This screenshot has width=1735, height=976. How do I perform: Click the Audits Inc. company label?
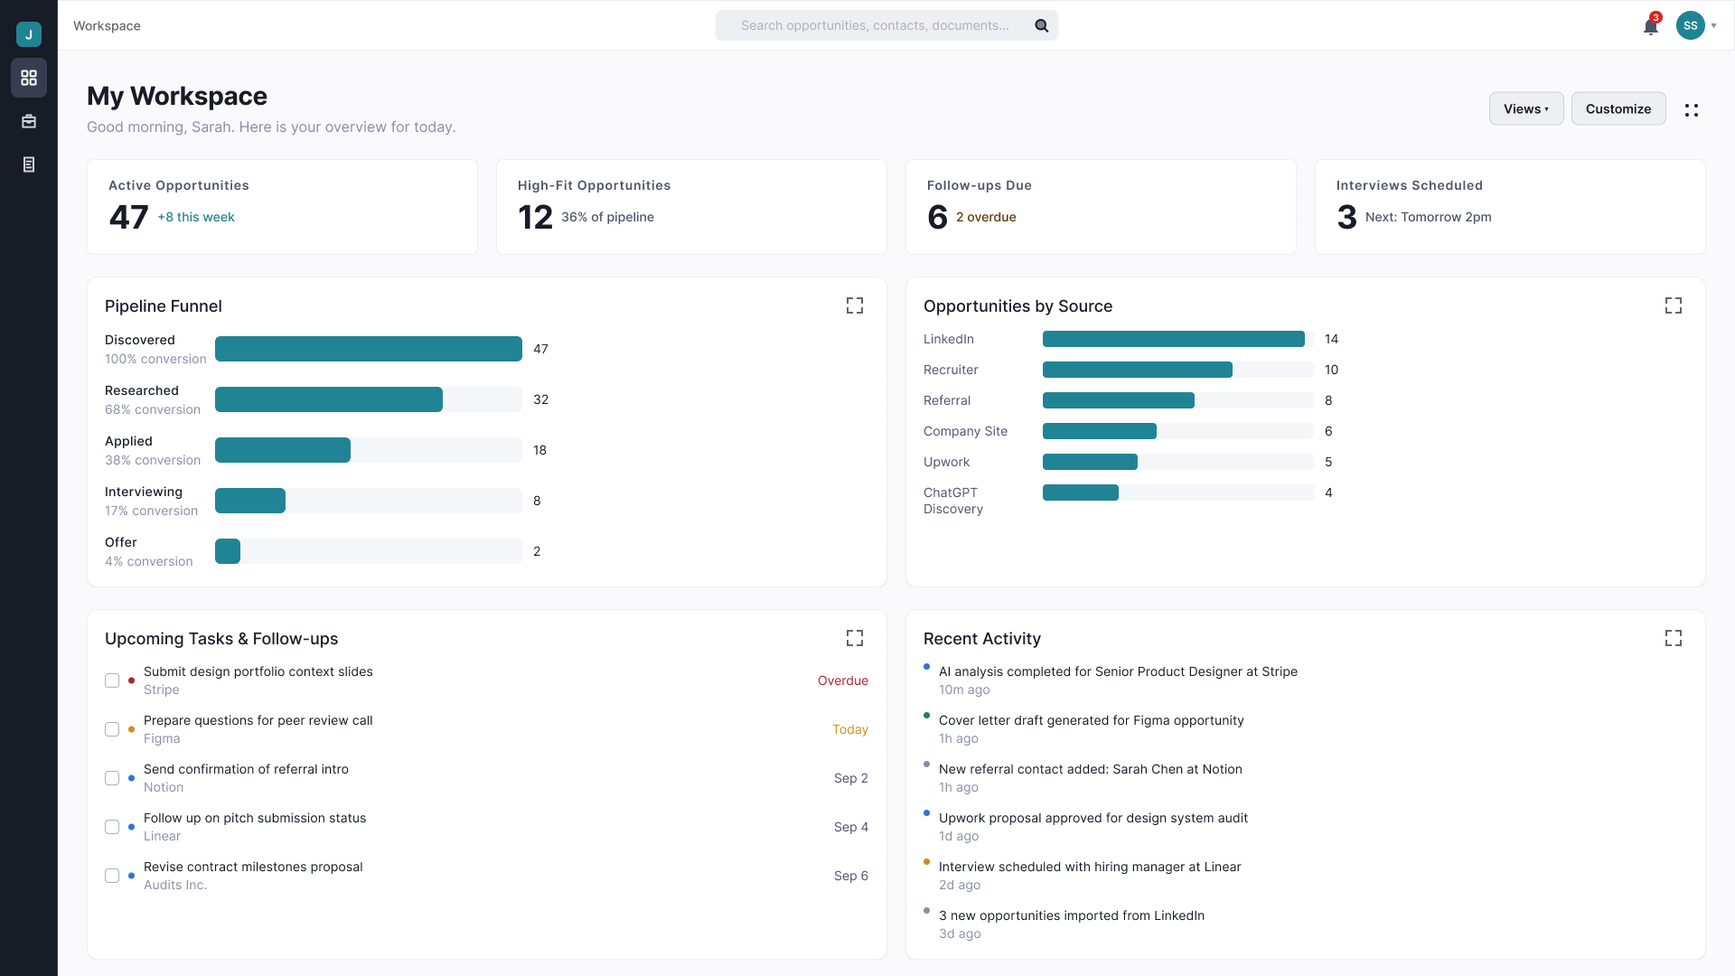coord(175,885)
